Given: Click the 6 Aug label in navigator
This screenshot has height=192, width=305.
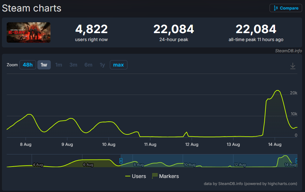Looking at the screenshot, I should [x=88, y=165].
